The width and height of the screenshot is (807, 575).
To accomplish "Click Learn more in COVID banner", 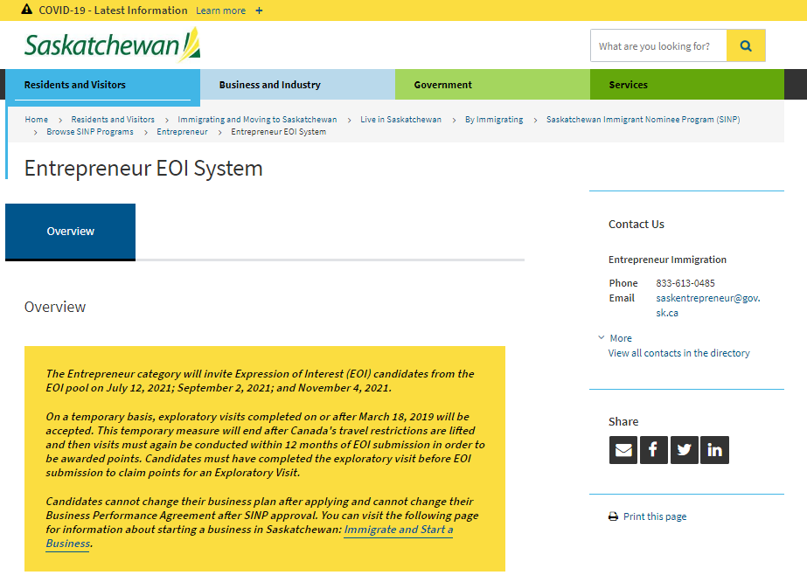I will point(221,10).
